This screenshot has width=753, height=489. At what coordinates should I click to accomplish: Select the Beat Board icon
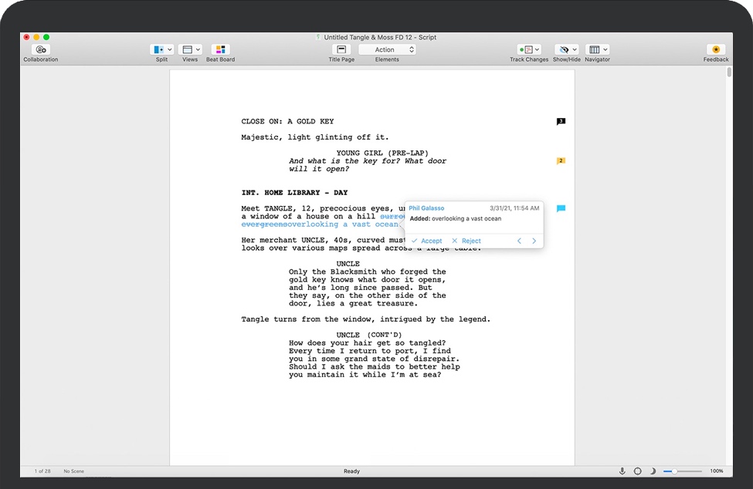(x=220, y=49)
